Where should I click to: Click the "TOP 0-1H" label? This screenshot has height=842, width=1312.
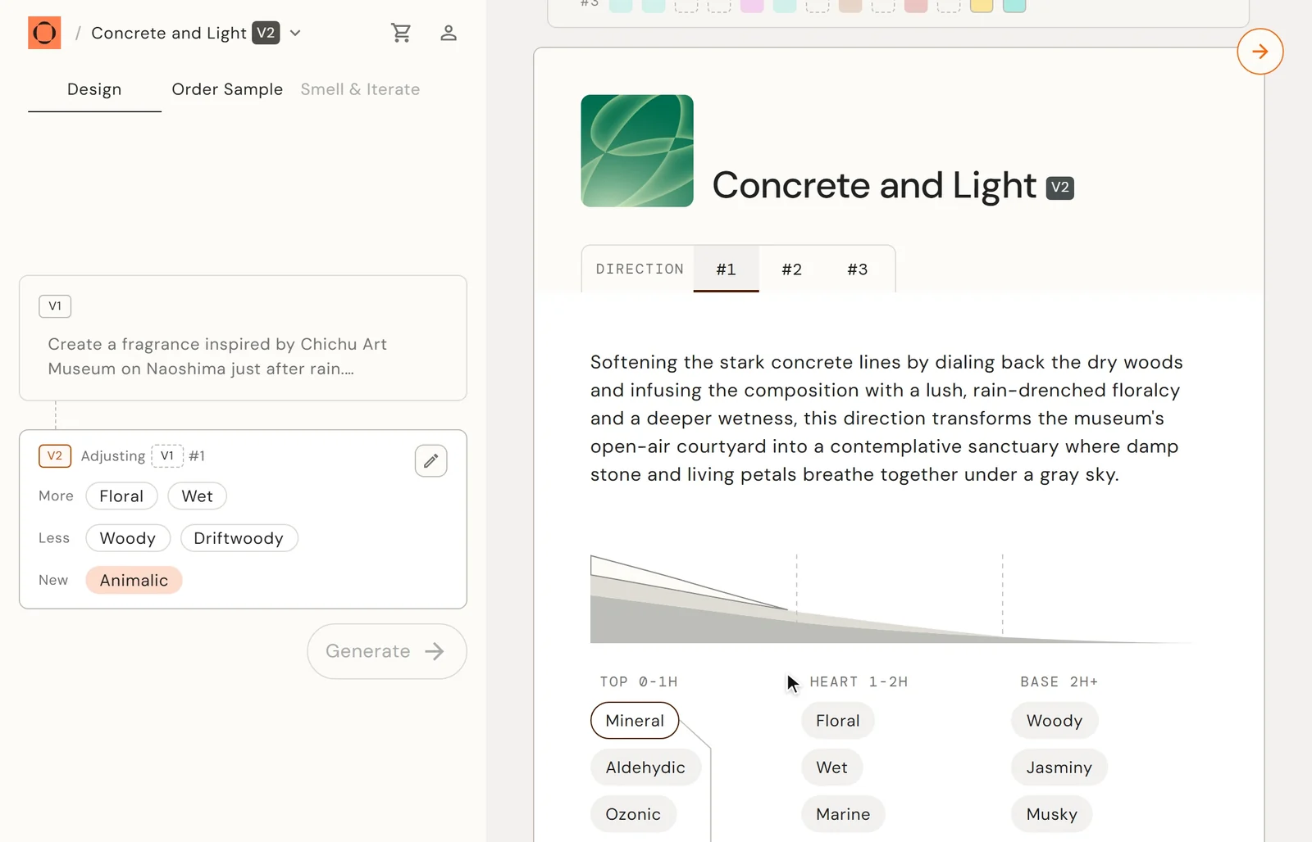(x=639, y=681)
